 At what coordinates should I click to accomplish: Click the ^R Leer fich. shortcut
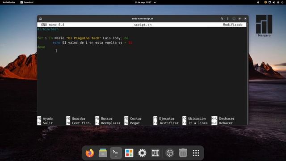click(x=79, y=123)
